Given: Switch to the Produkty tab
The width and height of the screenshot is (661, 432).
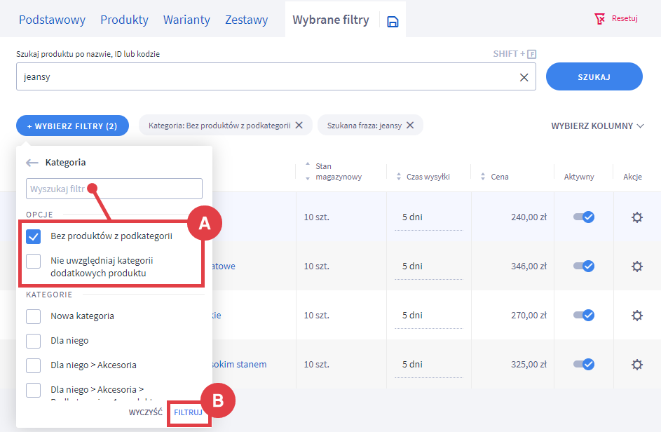Looking at the screenshot, I should [124, 20].
